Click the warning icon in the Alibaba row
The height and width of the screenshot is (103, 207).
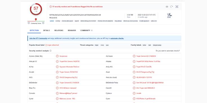point(134,61)
